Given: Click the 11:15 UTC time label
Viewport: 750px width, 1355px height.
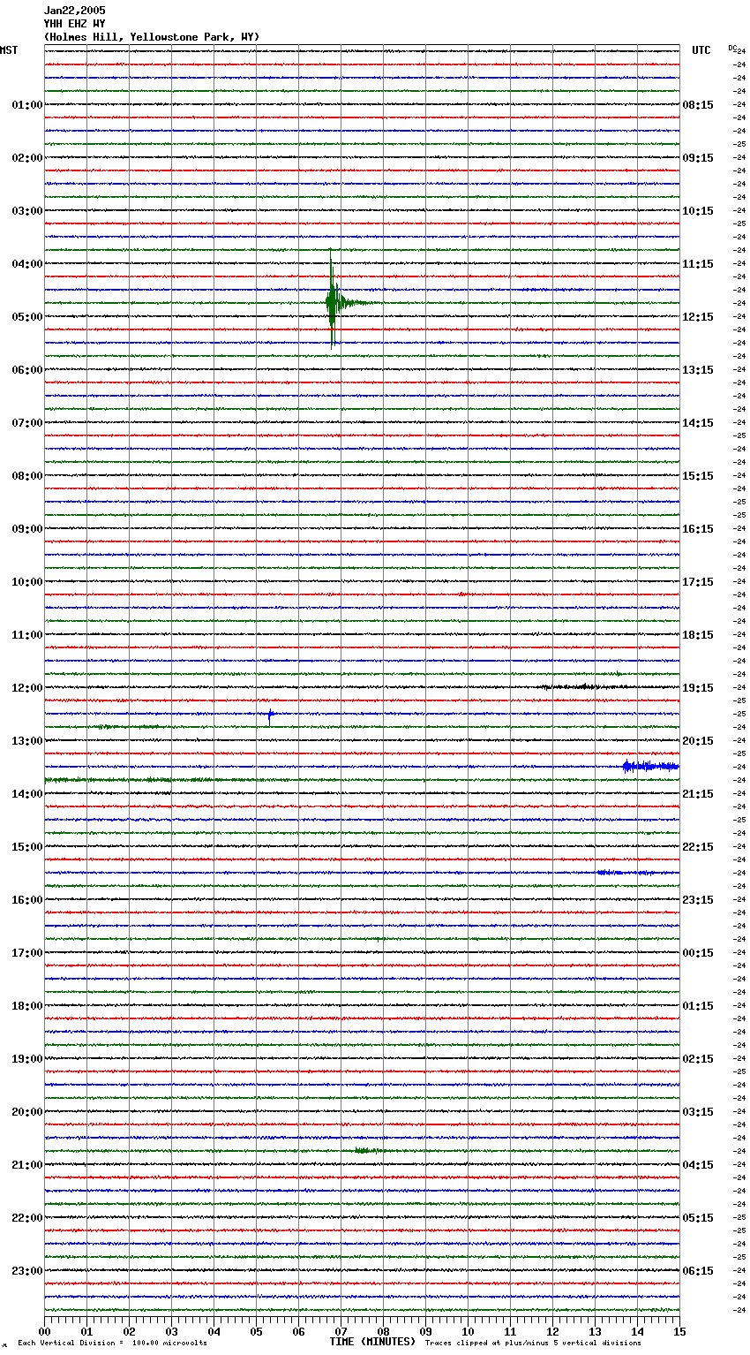Looking at the screenshot, I should [698, 264].
